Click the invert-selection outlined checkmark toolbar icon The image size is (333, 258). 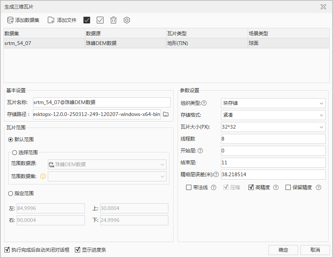[x=100, y=20]
